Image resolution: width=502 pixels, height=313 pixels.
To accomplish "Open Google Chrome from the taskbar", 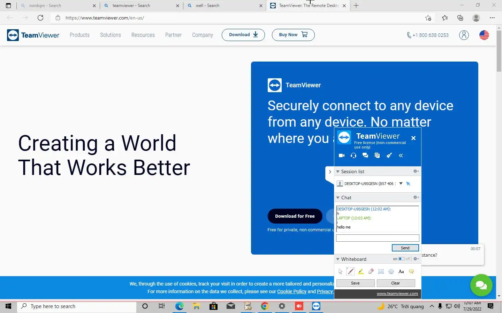I will click(265, 306).
